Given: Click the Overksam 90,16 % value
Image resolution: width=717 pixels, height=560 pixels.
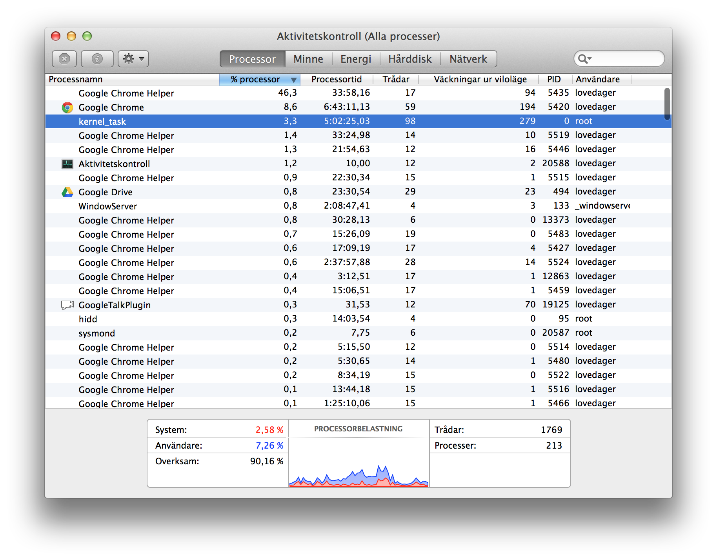Looking at the screenshot, I should [x=267, y=461].
